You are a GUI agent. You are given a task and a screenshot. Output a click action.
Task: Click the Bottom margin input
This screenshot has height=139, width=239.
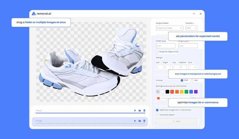183,67
